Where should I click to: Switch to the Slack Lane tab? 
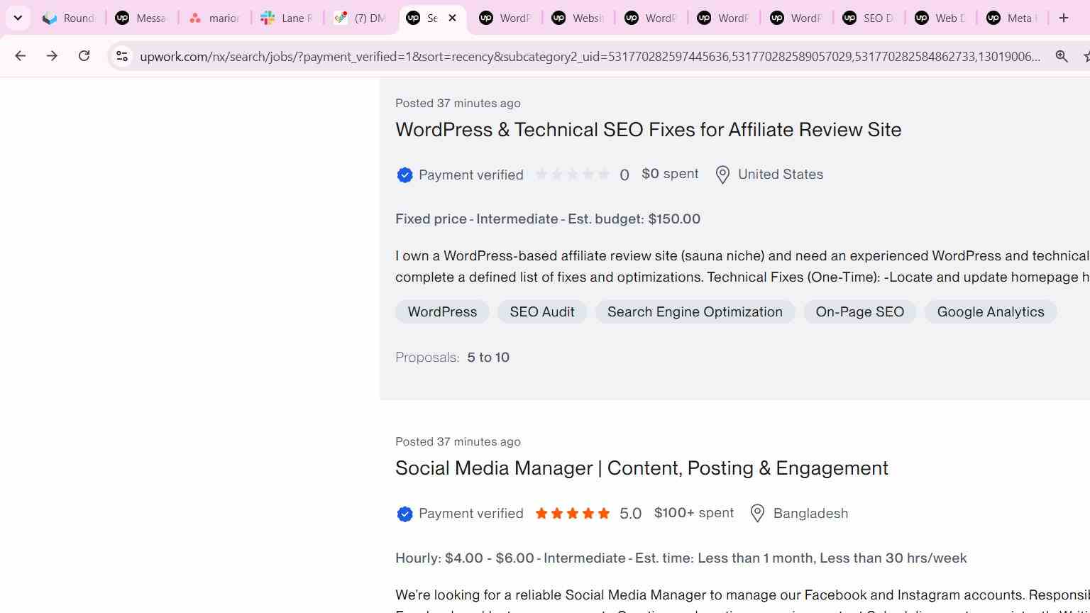286,18
